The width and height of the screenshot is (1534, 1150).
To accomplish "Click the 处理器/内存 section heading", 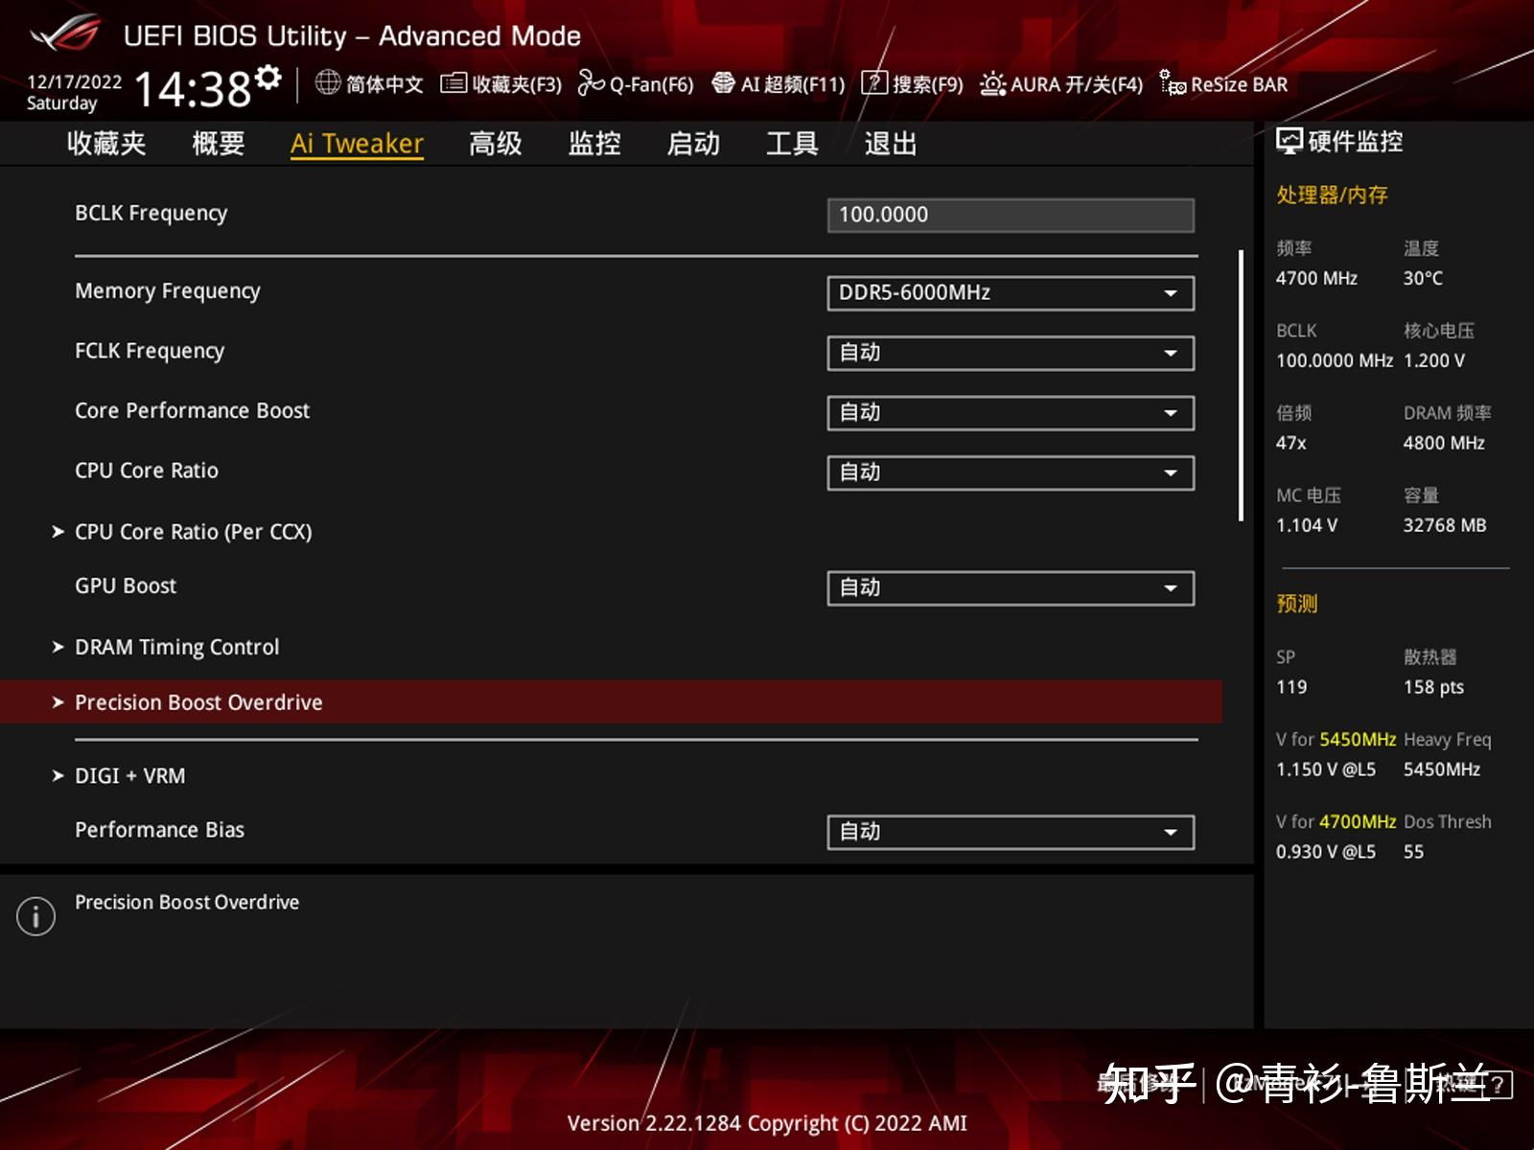I will tap(1332, 195).
